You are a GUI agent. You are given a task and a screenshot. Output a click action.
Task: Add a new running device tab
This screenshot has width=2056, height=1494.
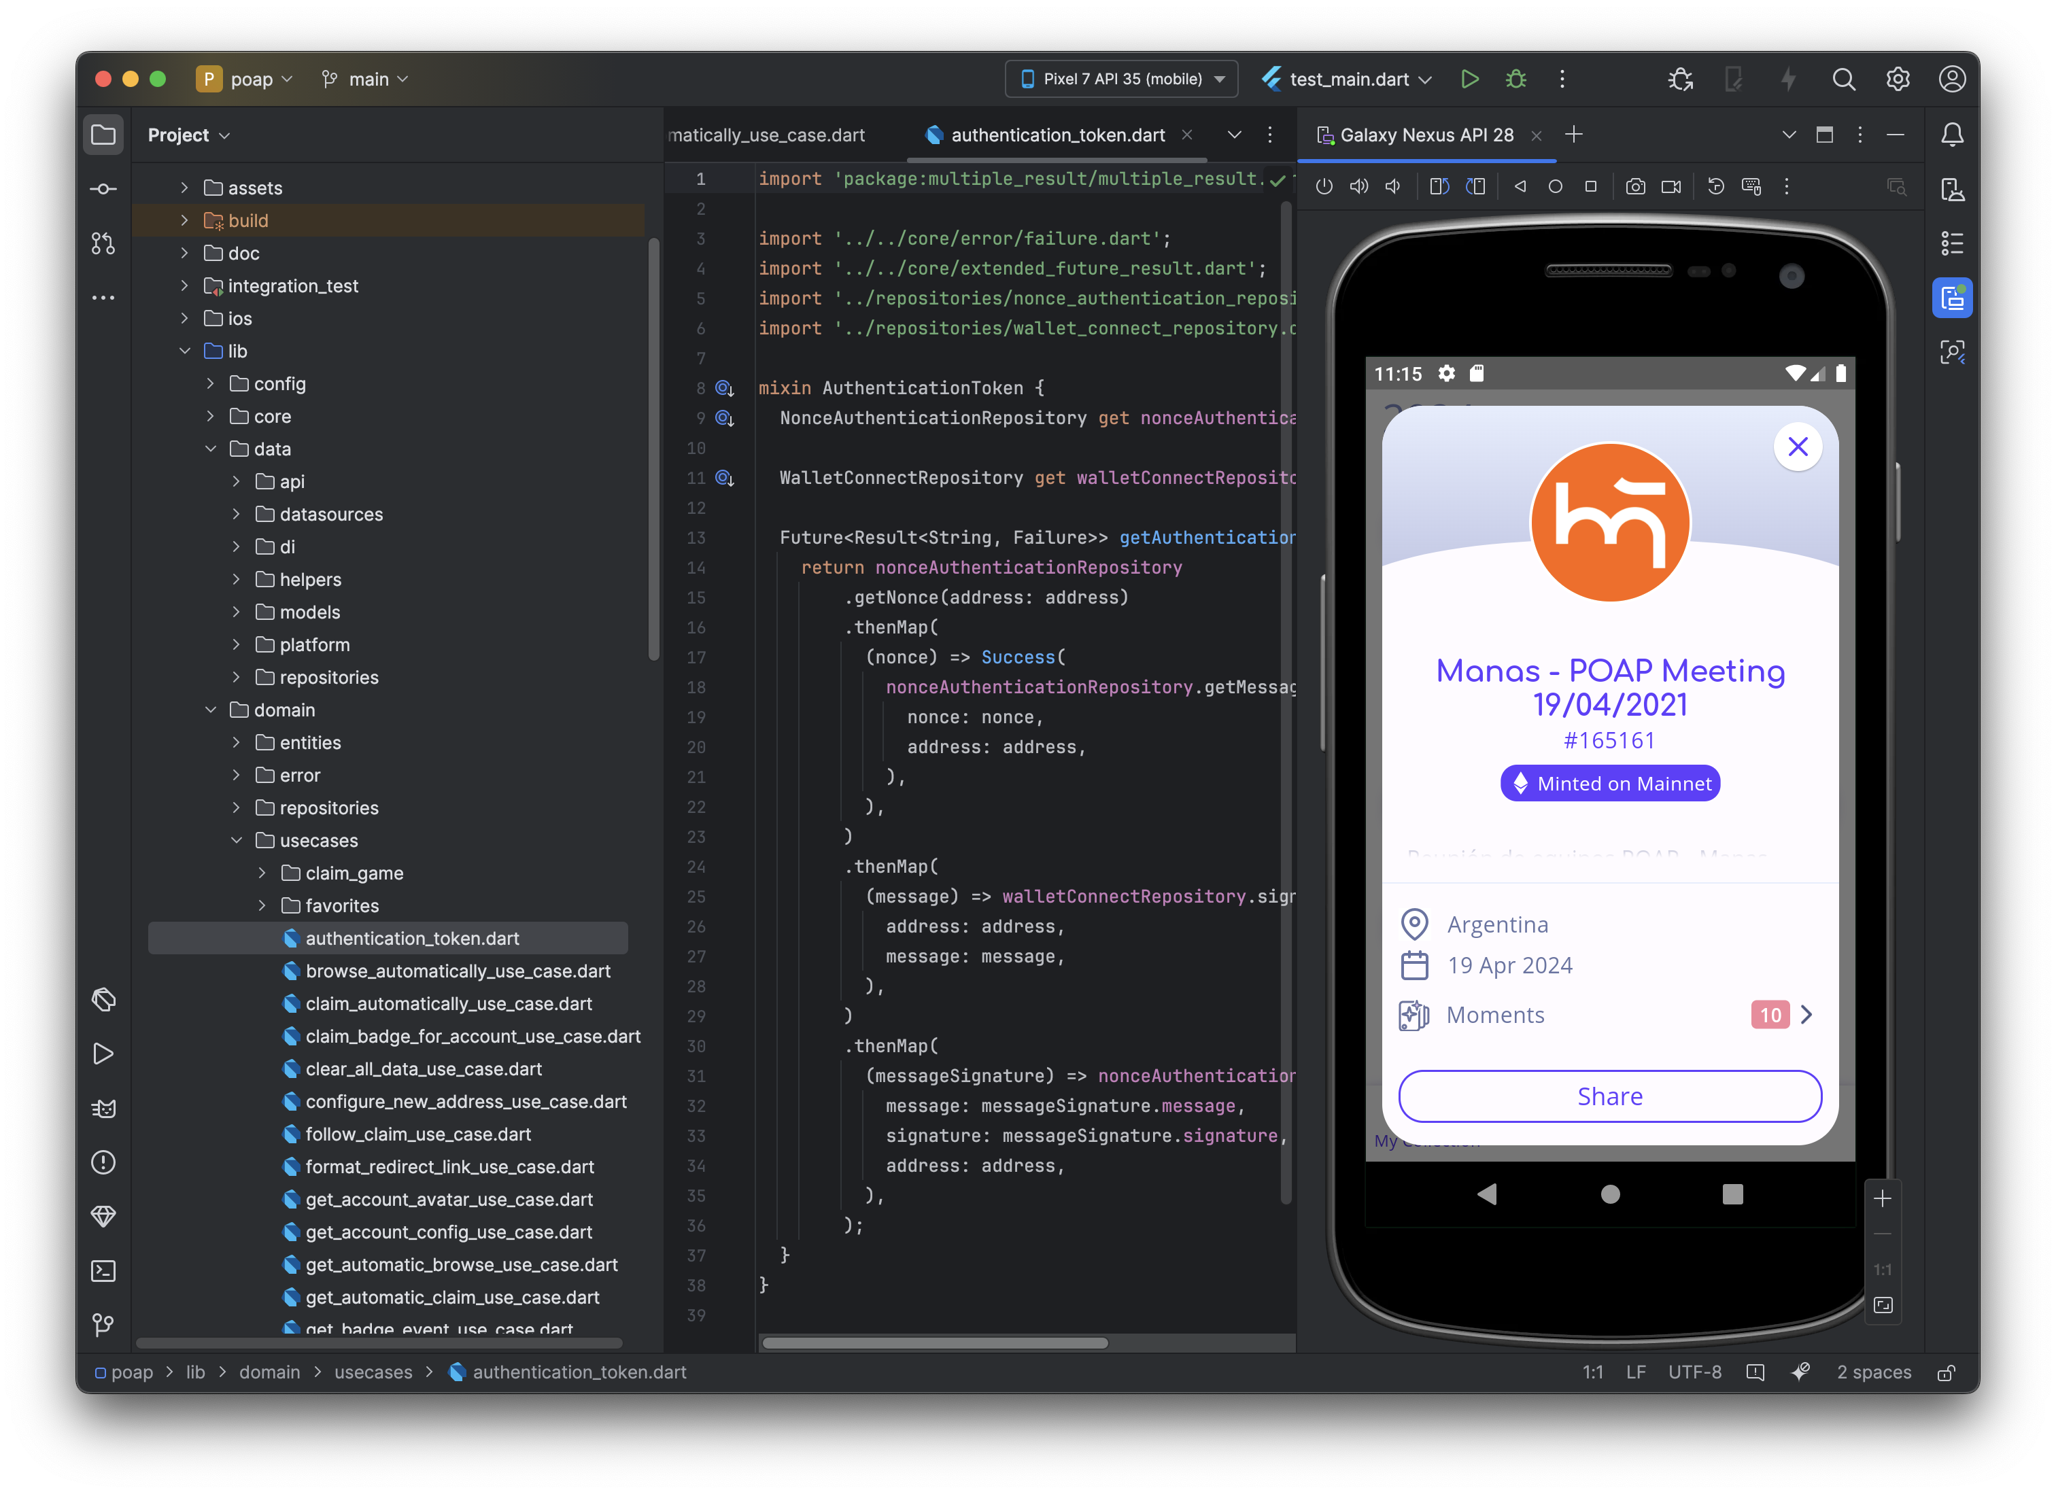(1574, 135)
